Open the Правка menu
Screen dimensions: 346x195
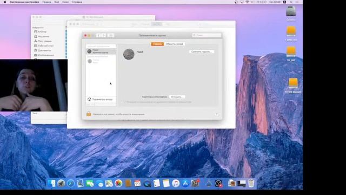pos(47,2)
